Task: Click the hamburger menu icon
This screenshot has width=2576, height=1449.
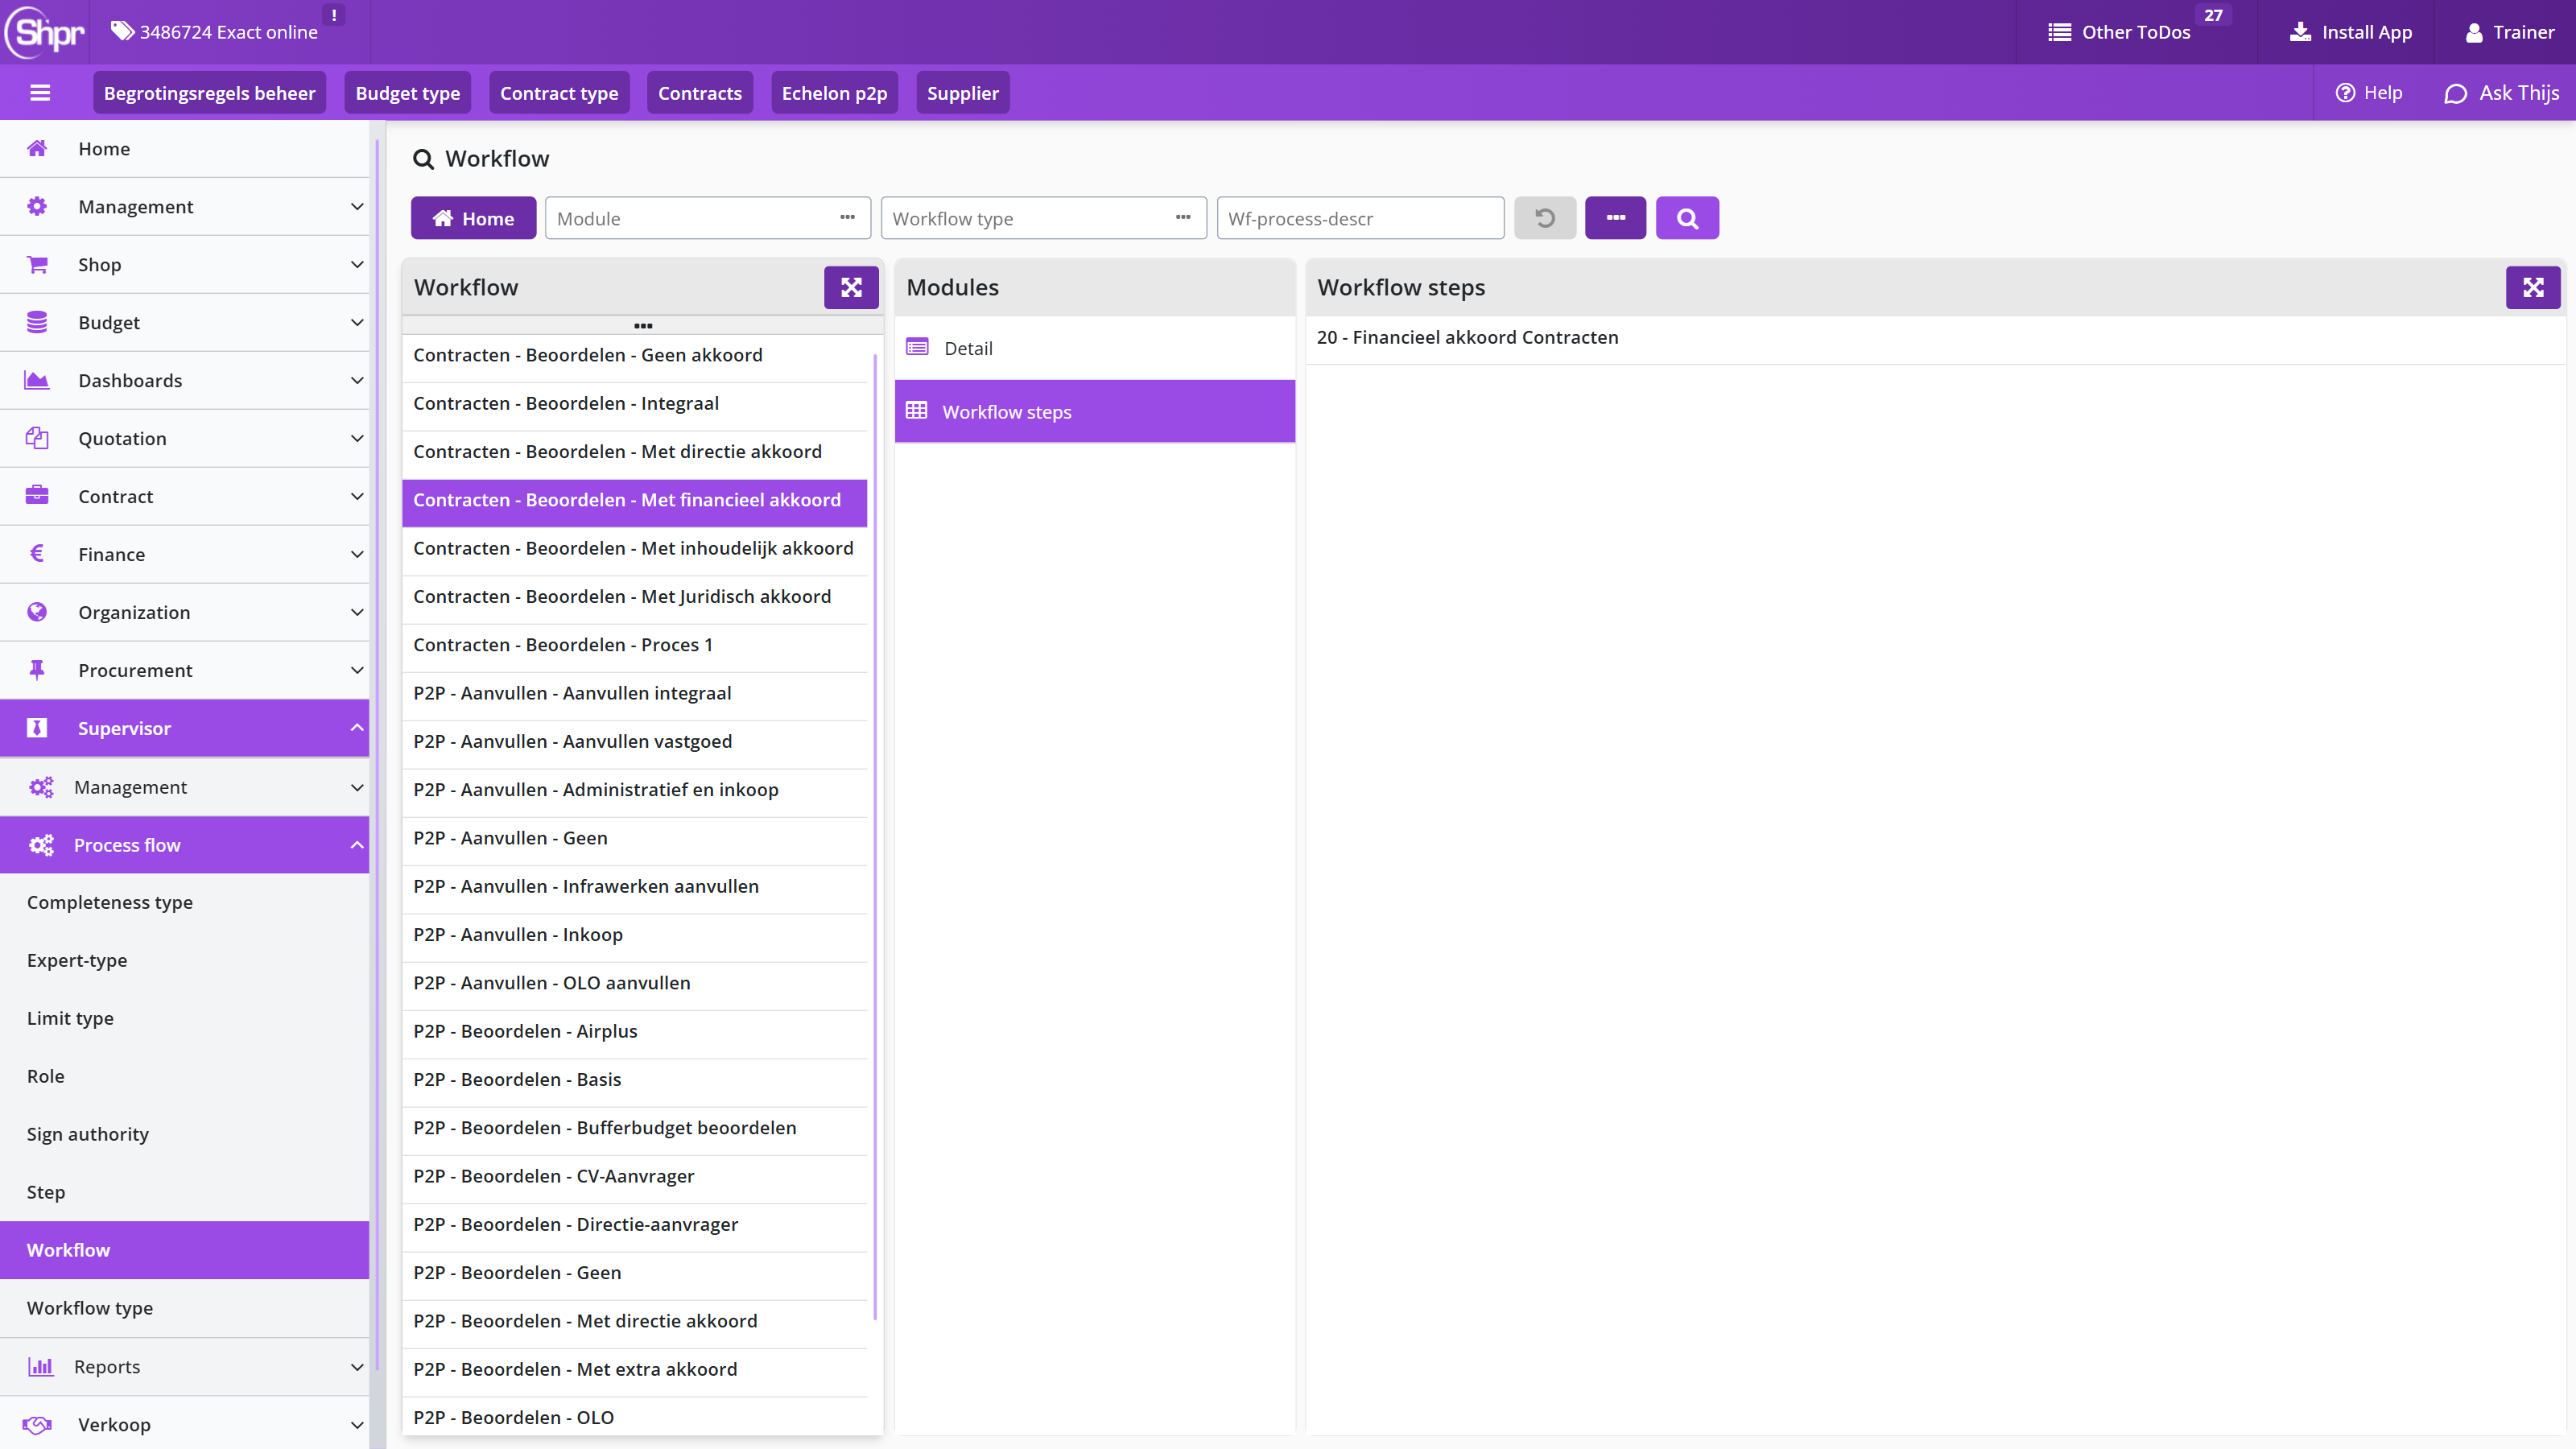Action: (x=40, y=93)
